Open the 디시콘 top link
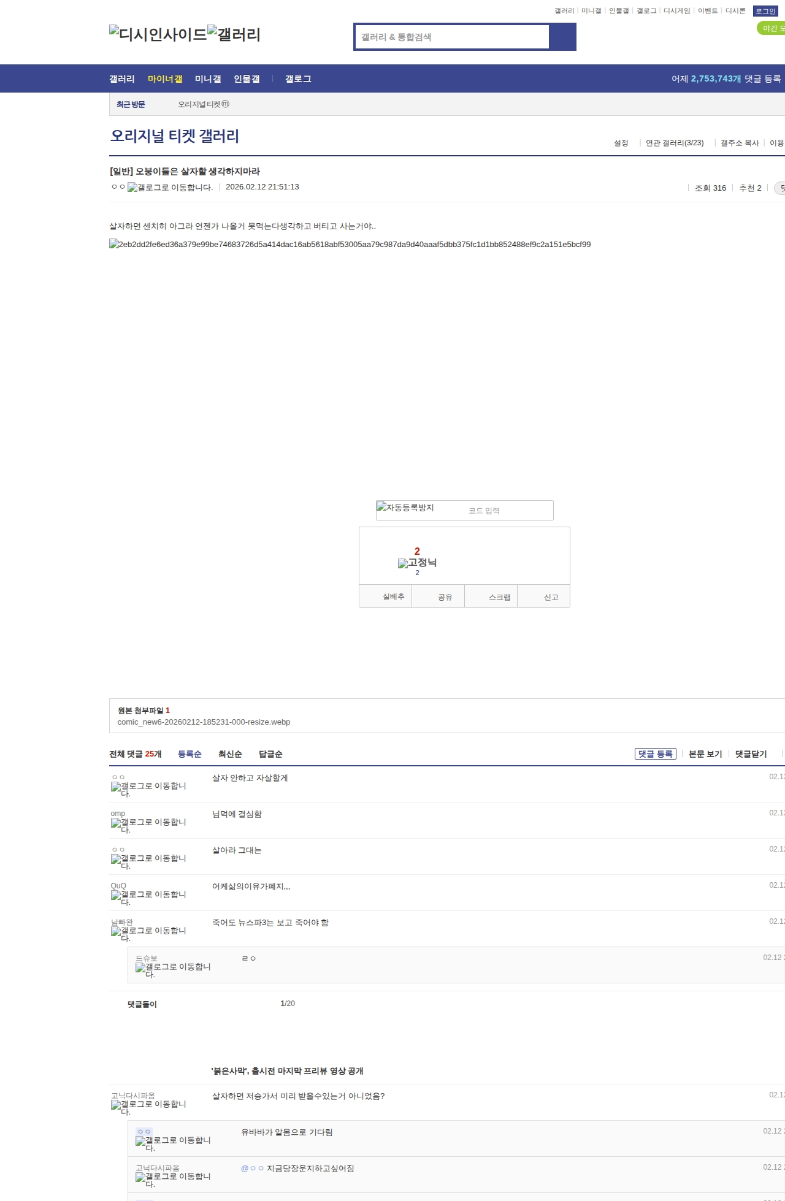The width and height of the screenshot is (785, 1201). (x=735, y=11)
